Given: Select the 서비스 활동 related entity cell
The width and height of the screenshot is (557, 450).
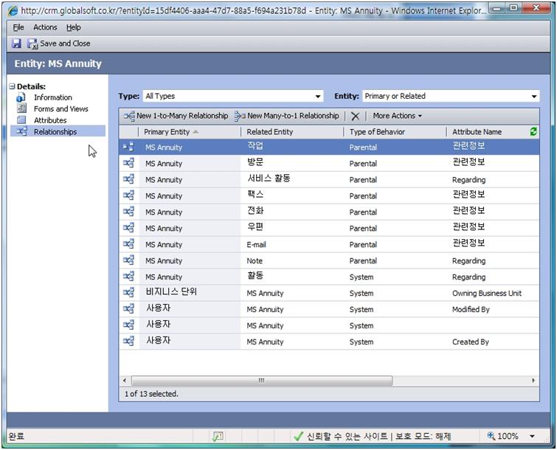Looking at the screenshot, I should (x=269, y=179).
